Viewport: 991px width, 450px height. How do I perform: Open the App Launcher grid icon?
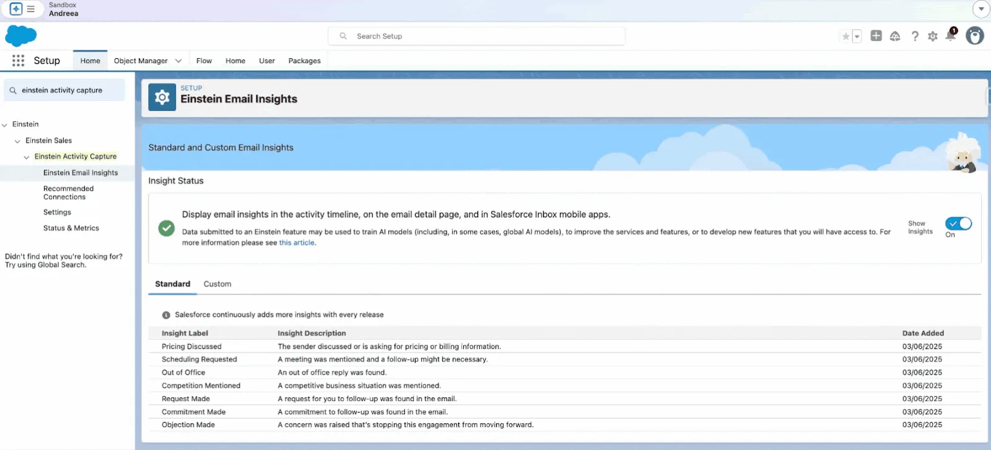pos(18,61)
